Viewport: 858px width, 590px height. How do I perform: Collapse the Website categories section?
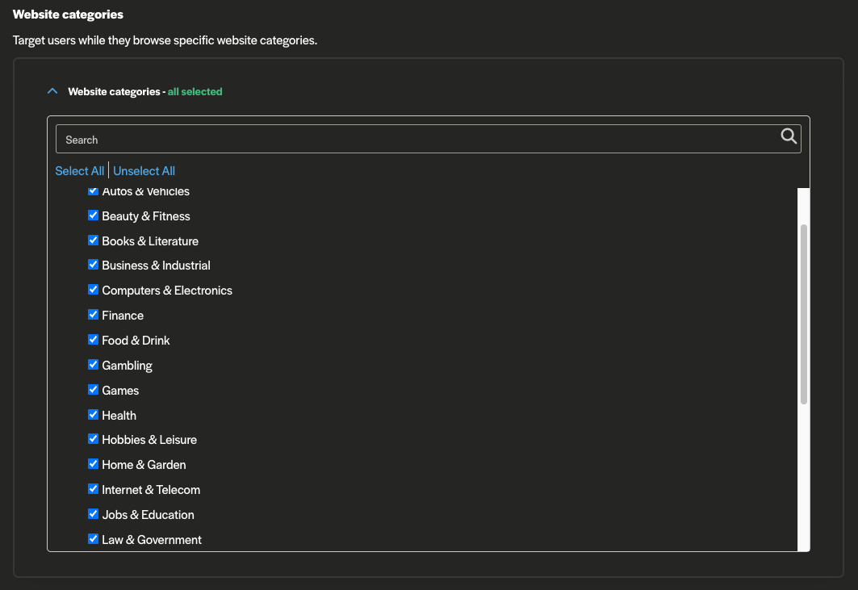(52, 91)
